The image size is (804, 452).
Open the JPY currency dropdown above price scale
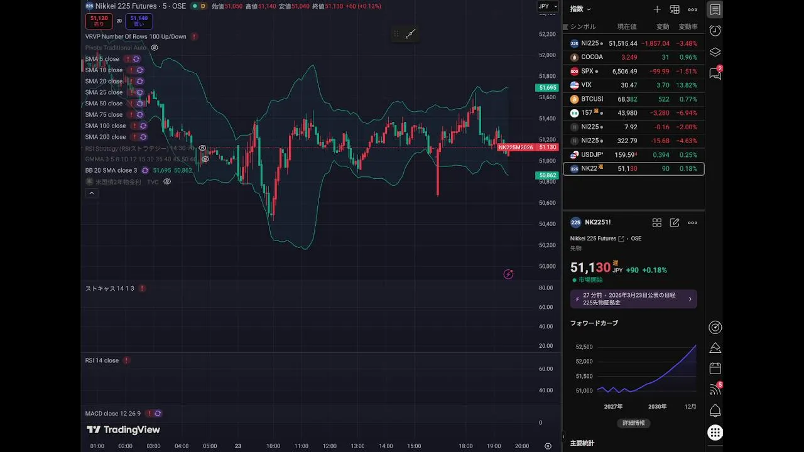546,6
